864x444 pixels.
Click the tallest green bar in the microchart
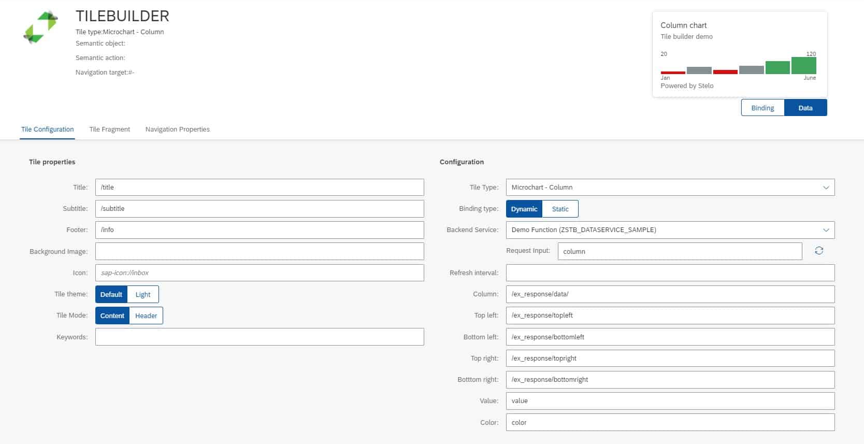[803, 66]
